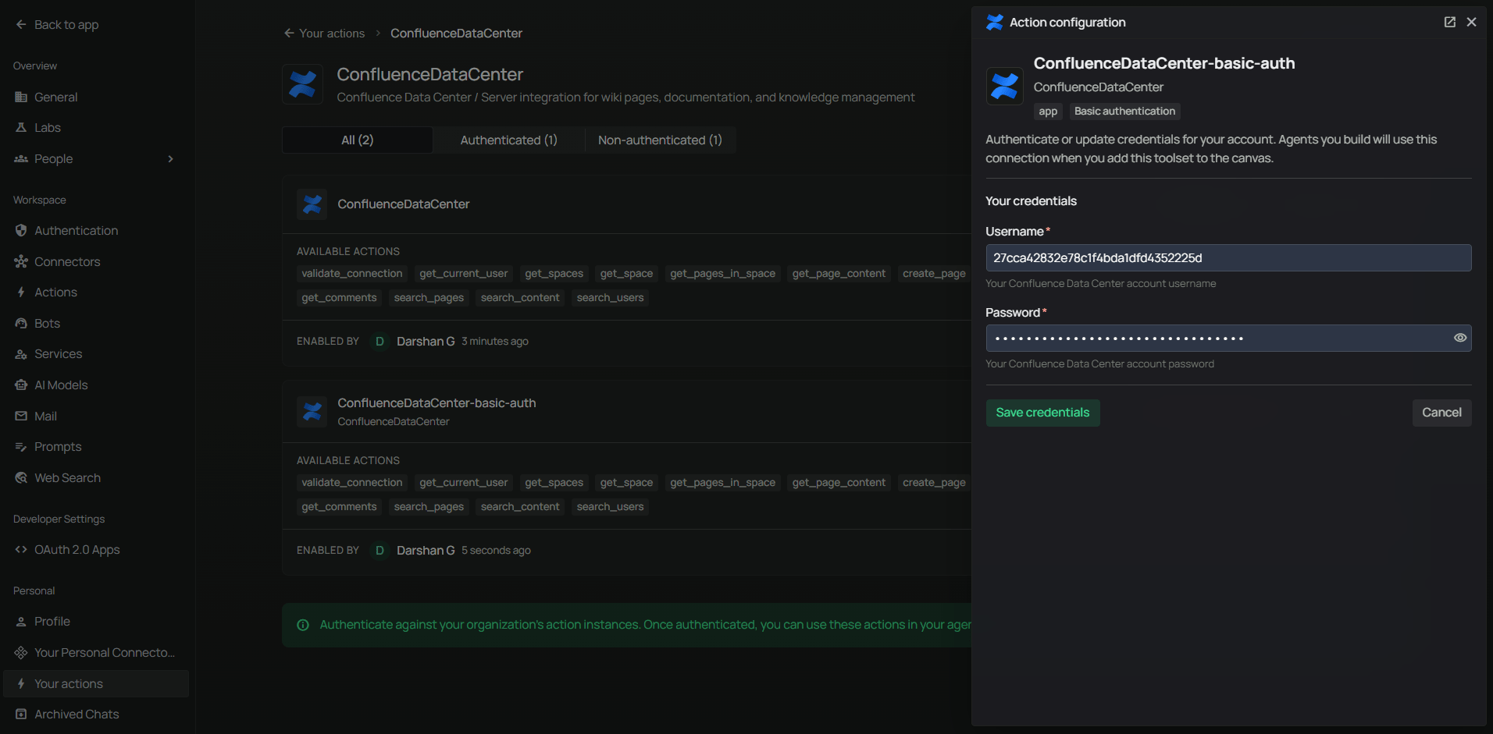Click the Connectors icon in sidebar

[x=21, y=262]
